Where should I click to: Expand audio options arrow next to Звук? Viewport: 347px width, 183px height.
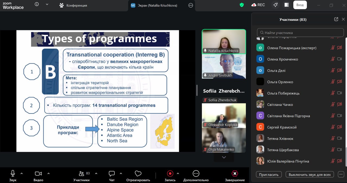point(22,174)
